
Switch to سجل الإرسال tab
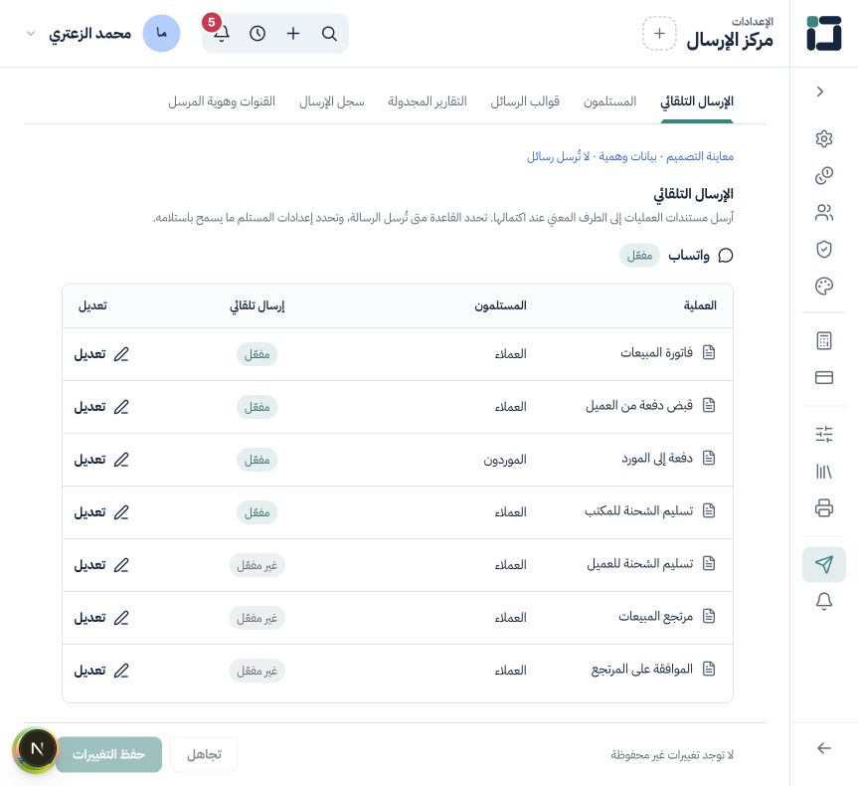point(332,101)
